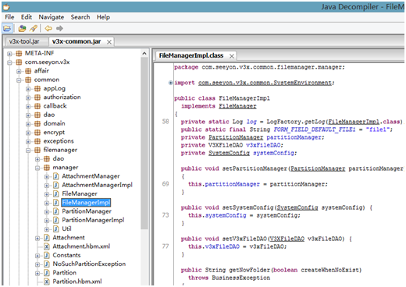
Task: Click line number 58 in the gutter
Action: [x=166, y=122]
